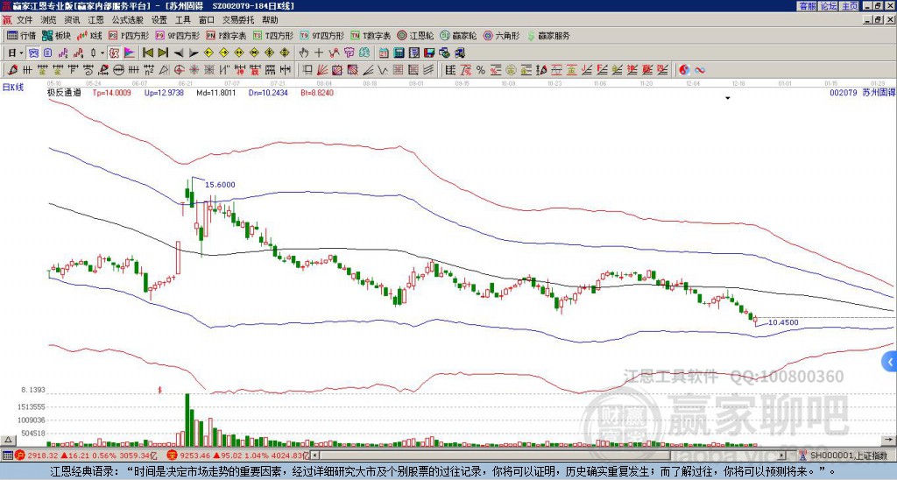Image resolution: width=897 pixels, height=480 pixels.
Task: Click the horizontal scrollbar left arrow
Action: [315, 455]
